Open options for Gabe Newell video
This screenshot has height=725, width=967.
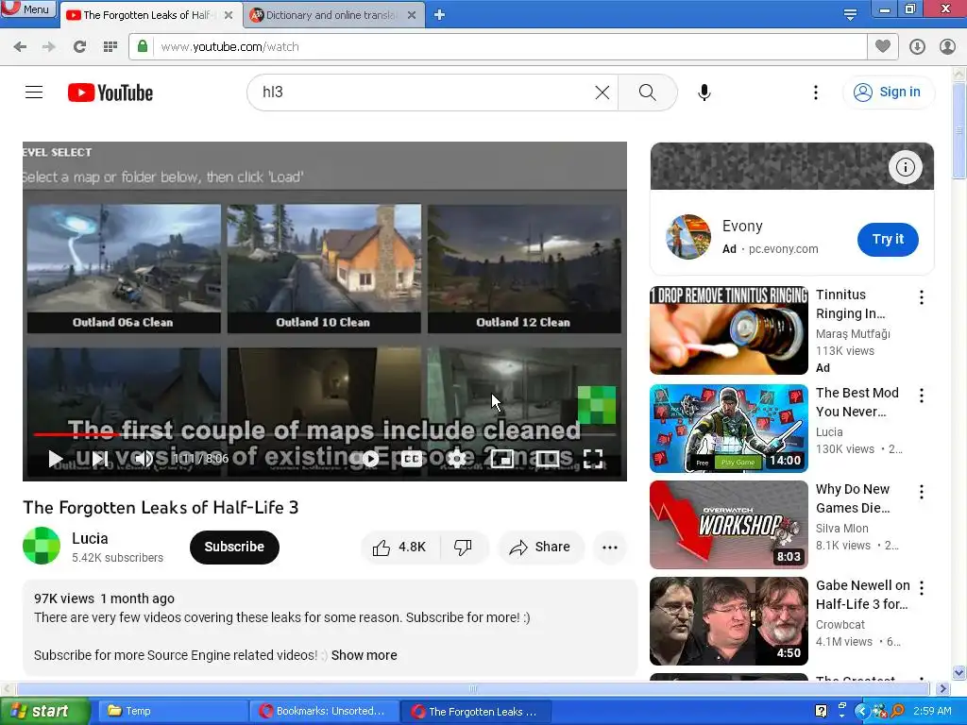(922, 588)
